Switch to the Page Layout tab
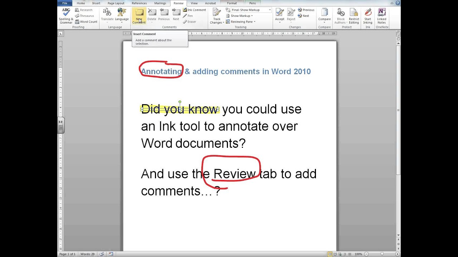 [116, 3]
